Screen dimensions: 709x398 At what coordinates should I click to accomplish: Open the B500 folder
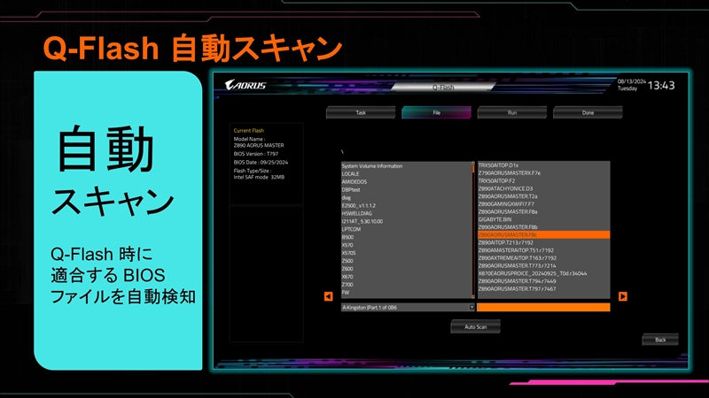point(347,237)
